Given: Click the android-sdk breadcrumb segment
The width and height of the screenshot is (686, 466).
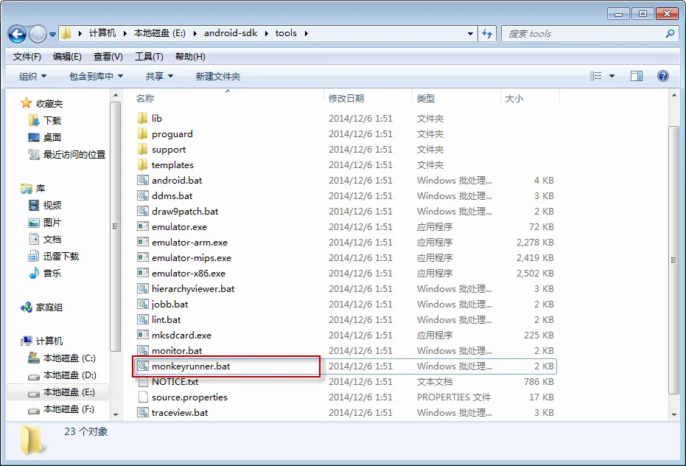Looking at the screenshot, I should click(x=231, y=33).
